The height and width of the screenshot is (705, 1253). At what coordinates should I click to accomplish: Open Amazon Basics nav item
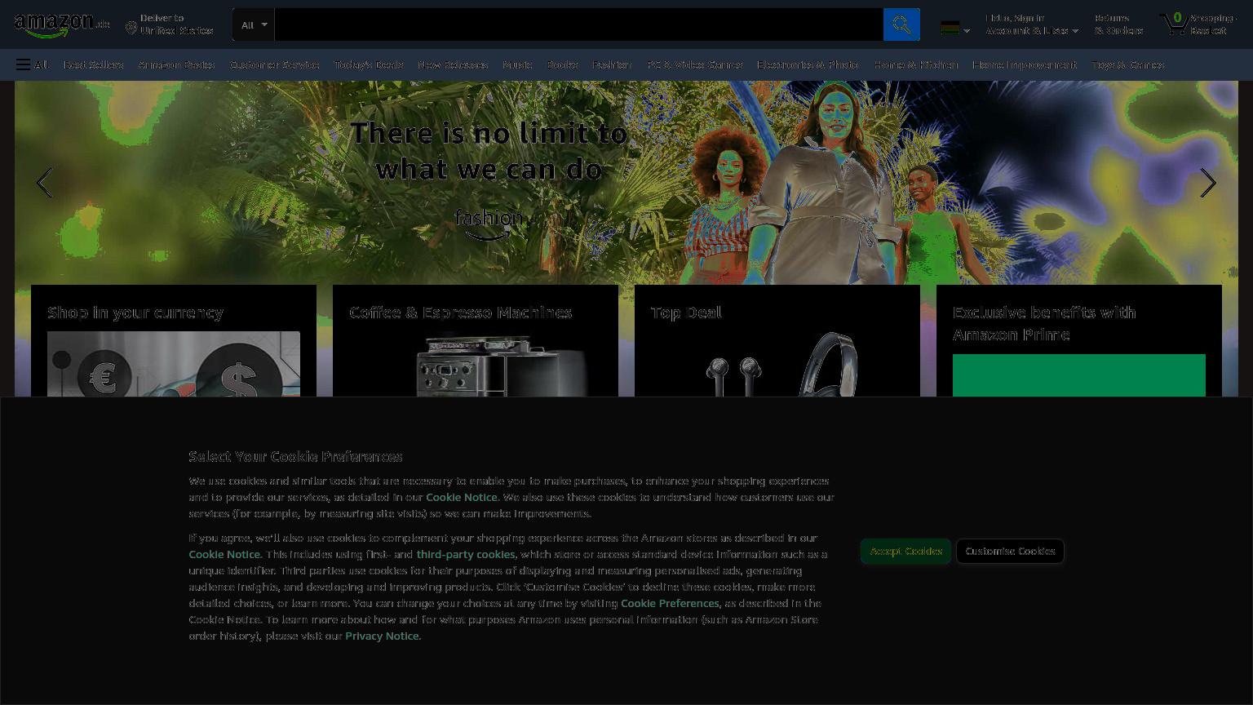pos(177,64)
